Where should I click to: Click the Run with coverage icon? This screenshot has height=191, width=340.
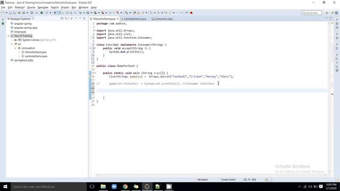click(x=95, y=13)
